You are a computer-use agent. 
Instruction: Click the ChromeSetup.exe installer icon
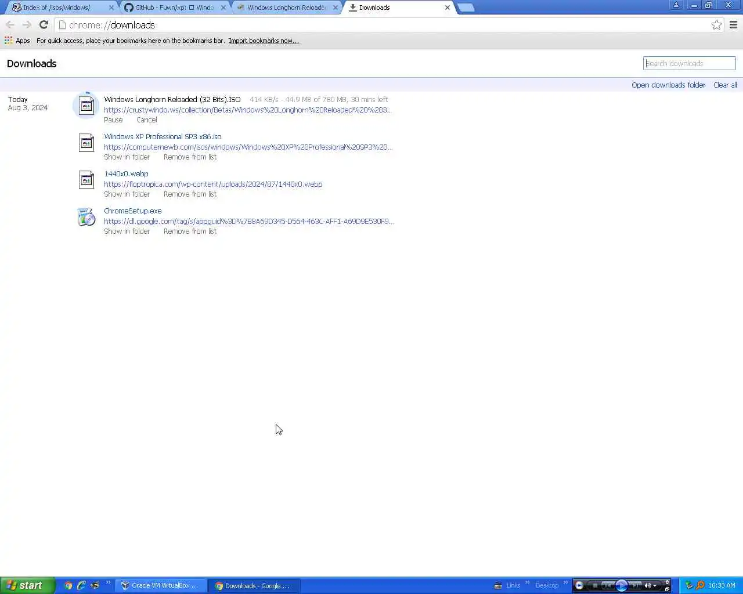click(x=86, y=217)
